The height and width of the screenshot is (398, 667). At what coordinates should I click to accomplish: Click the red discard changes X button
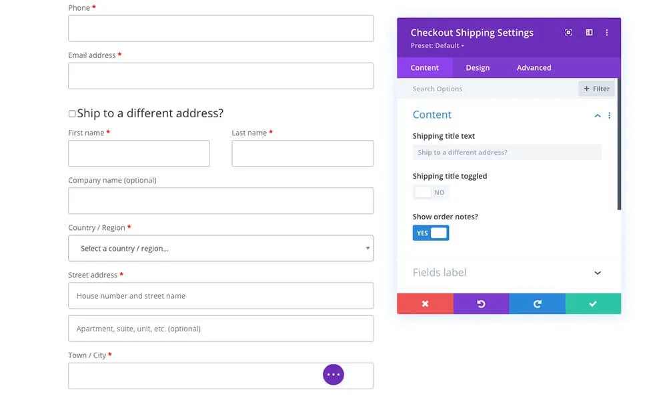coord(425,303)
